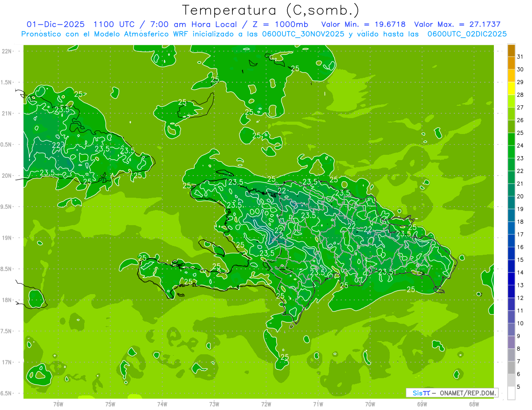Click the "73W" longitude label
The height and width of the screenshot is (410, 532).
pos(214,404)
